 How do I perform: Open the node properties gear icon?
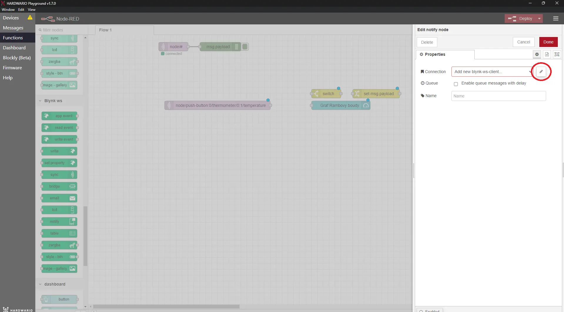537,54
